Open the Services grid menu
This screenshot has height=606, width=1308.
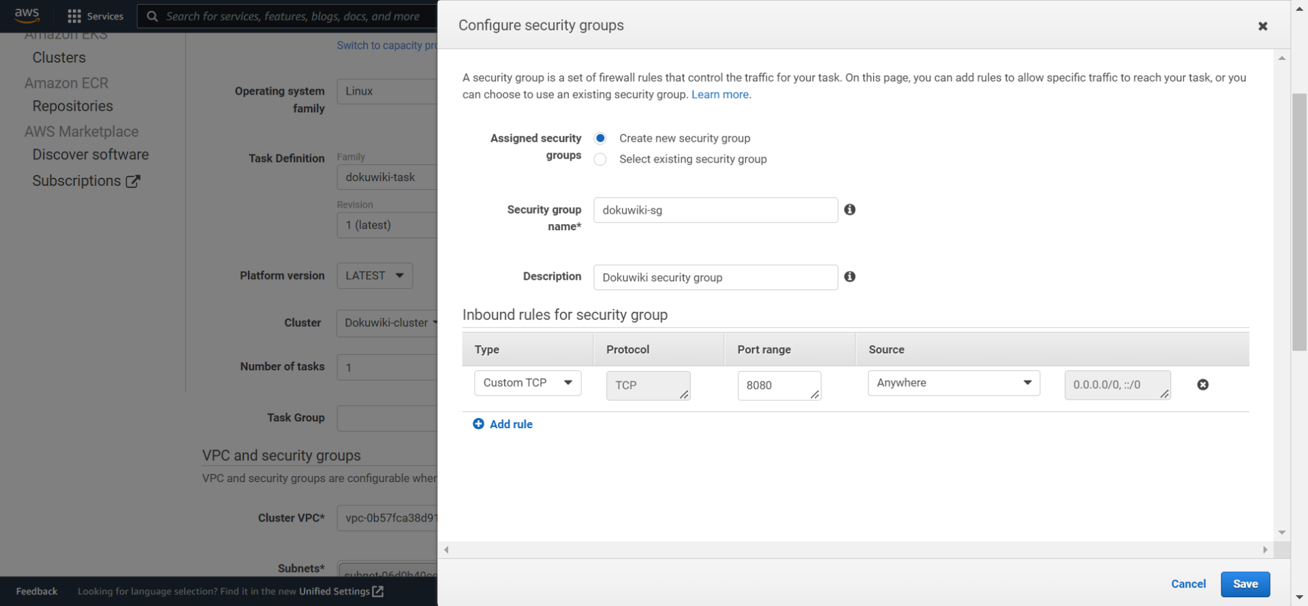74,16
